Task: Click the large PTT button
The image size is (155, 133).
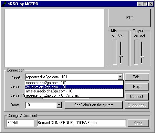Action: pyautogui.click(x=129, y=18)
